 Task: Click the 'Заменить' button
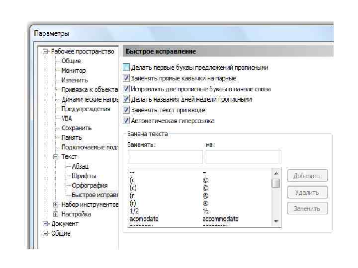307,208
